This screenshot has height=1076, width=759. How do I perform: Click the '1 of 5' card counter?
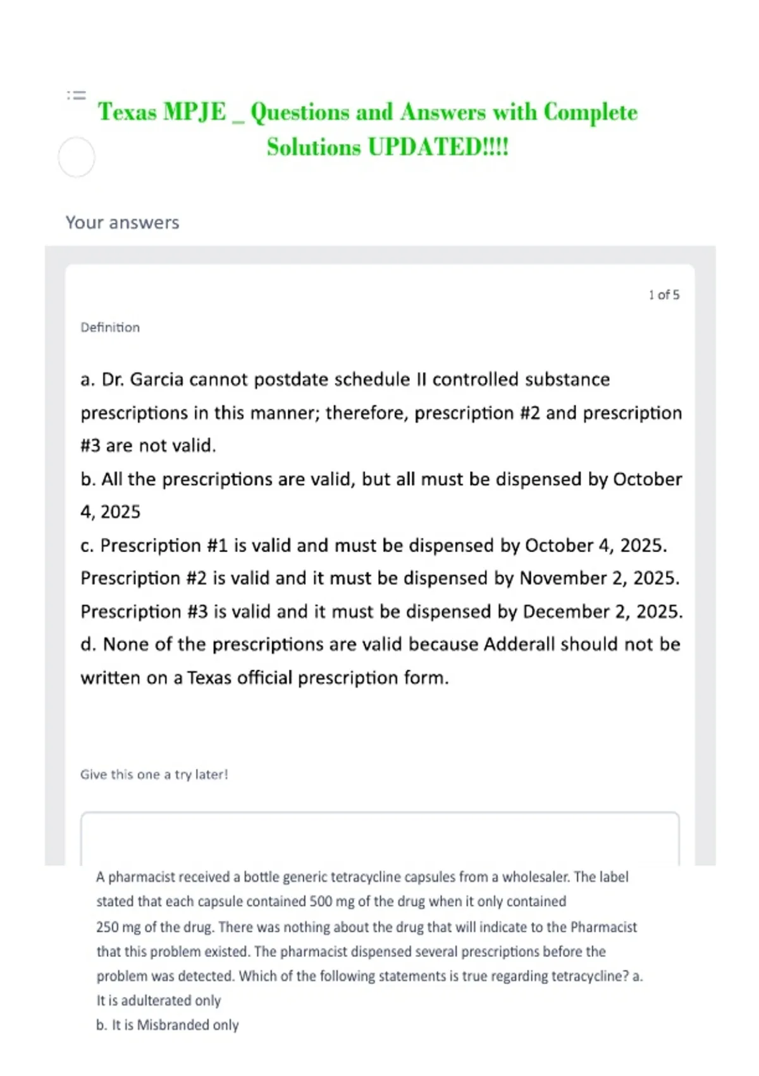pos(663,295)
